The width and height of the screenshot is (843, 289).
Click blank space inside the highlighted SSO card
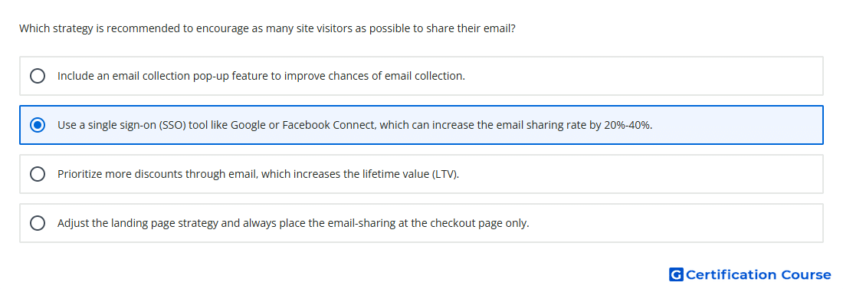[742, 125]
